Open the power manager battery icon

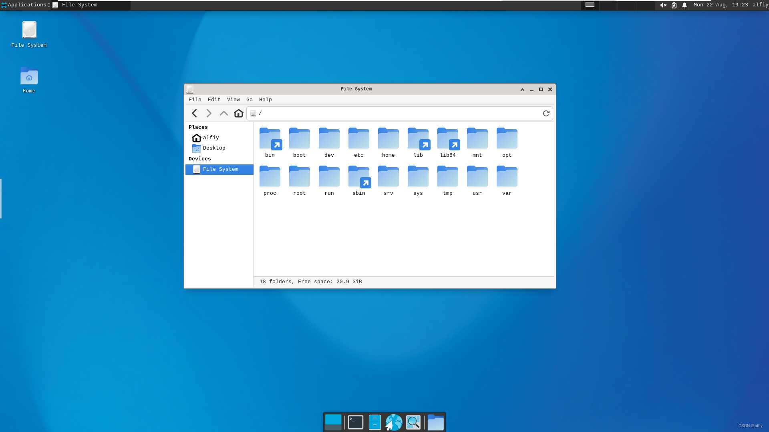point(674,5)
